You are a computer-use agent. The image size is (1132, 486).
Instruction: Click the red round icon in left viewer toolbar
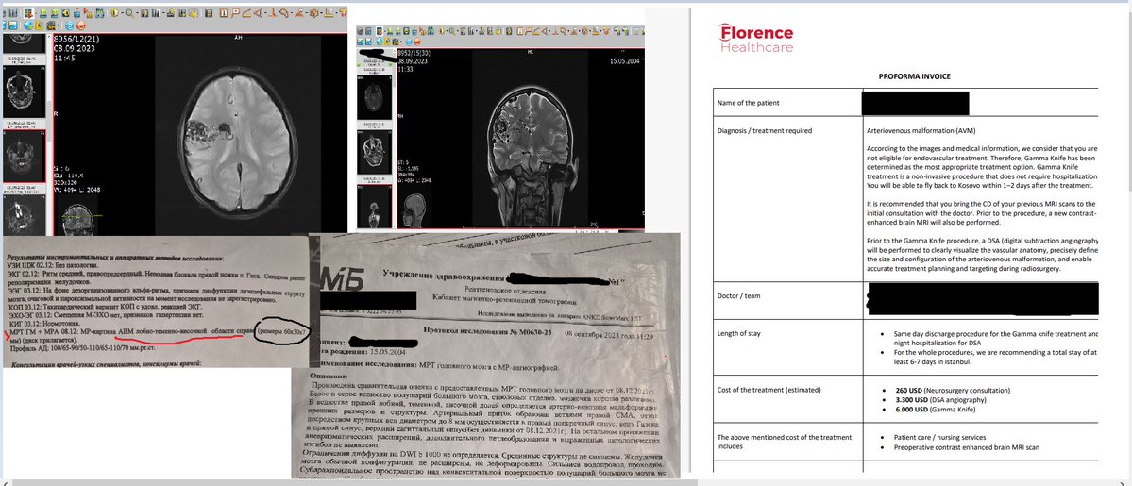click(81, 26)
